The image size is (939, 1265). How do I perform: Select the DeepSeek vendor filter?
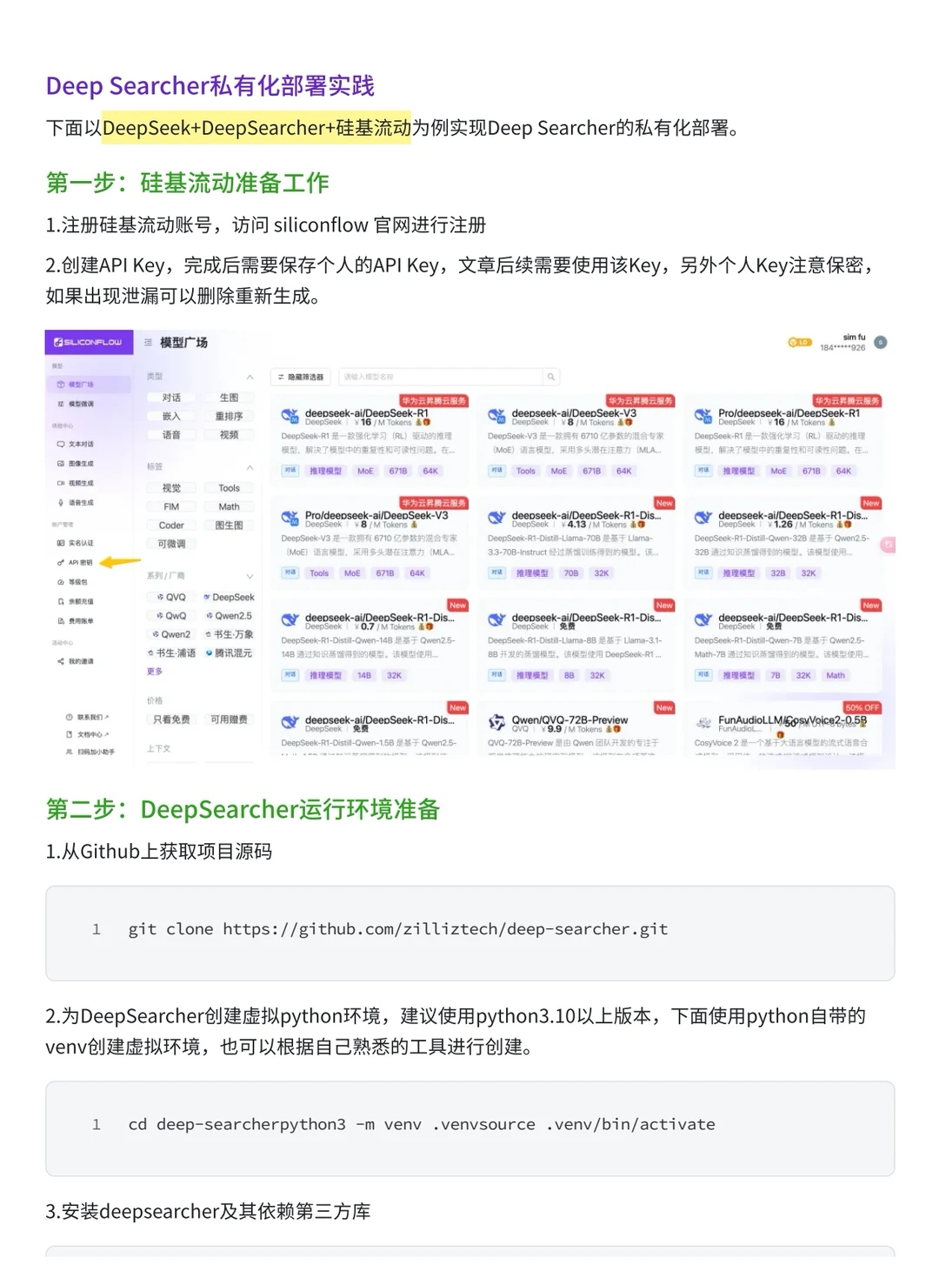[229, 598]
